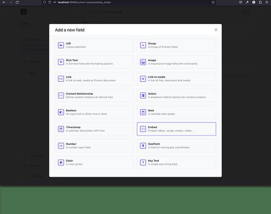Viewport: 271px width, 214px height.
Task: Add the highlighted Embed field
Action: pyautogui.click(x=177, y=129)
